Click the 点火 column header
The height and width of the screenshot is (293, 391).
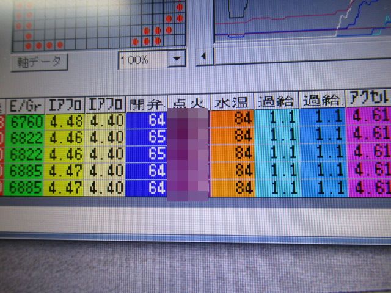[188, 102]
